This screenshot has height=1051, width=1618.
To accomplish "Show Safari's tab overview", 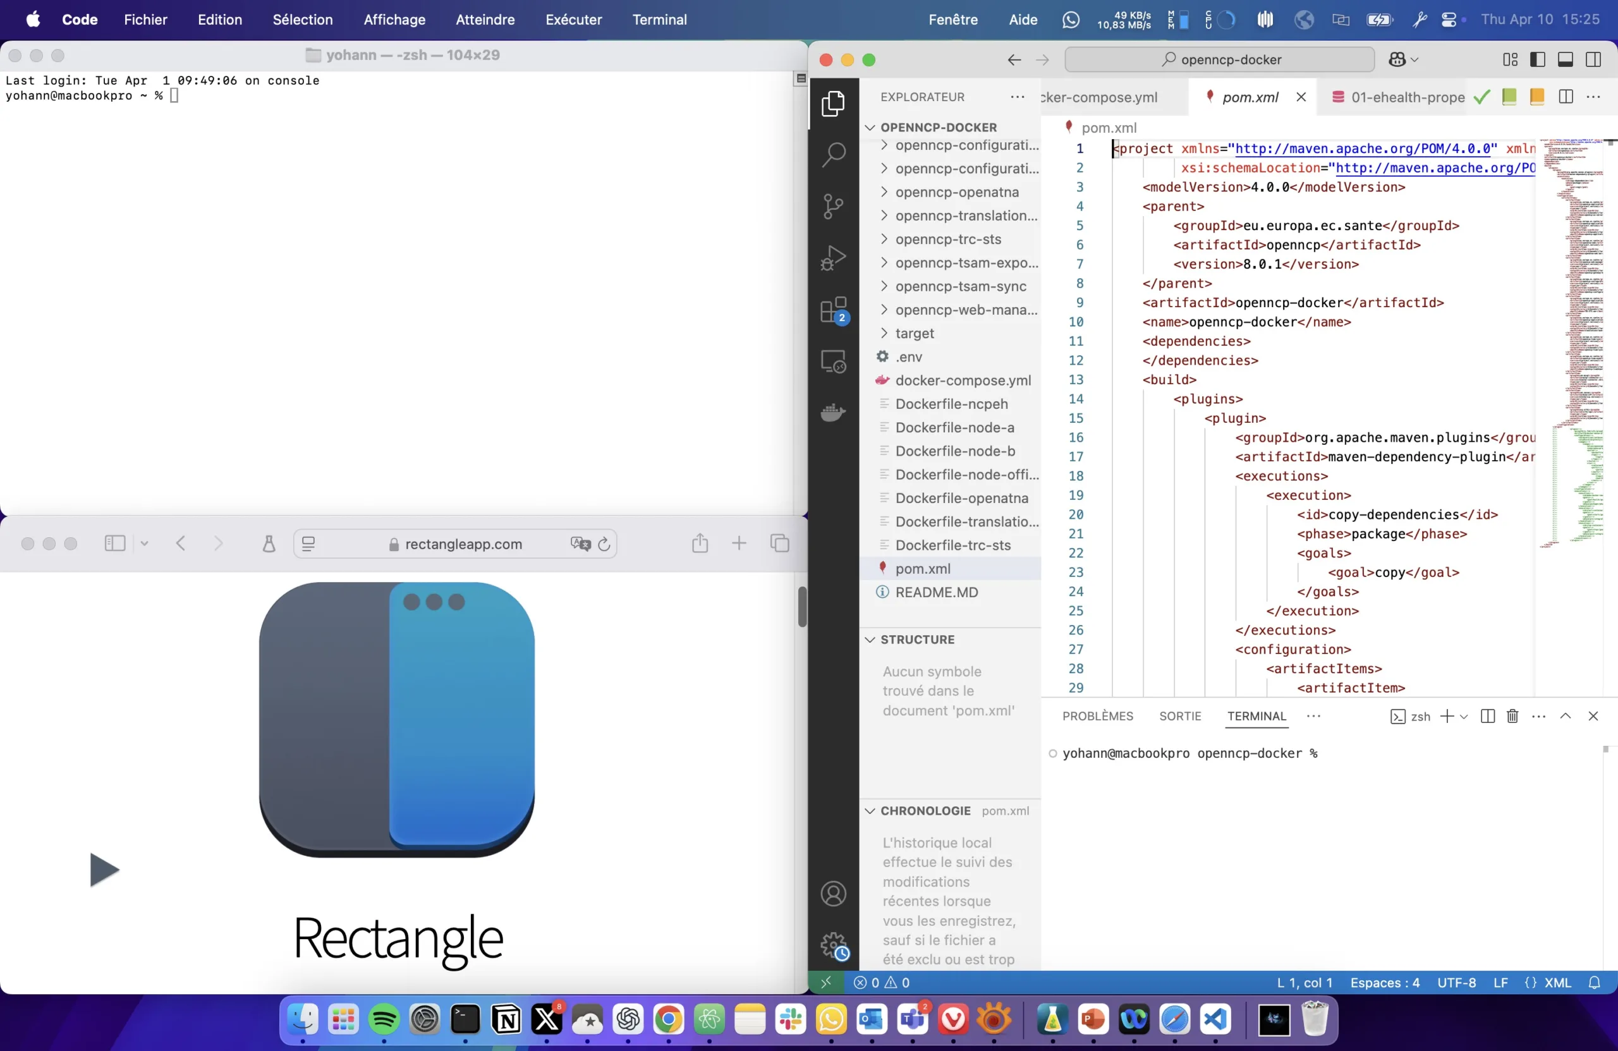I will 779,543.
